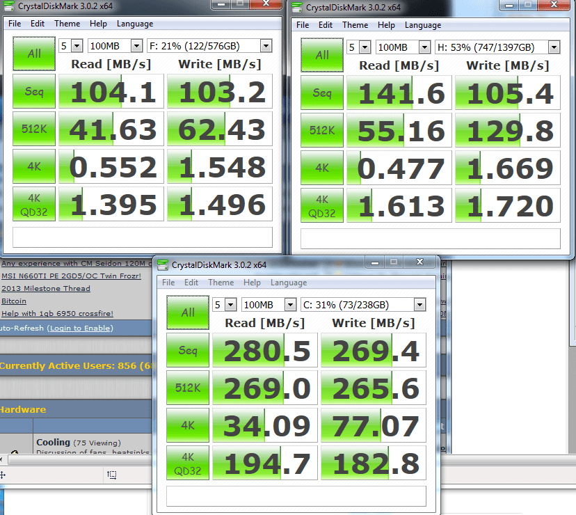The width and height of the screenshot is (576, 515).
Task: Run All tests in the F: drive window
Action: (x=34, y=54)
